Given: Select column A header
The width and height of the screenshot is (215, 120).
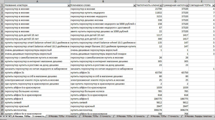Looking at the screenshot, I should (x=37, y=2).
